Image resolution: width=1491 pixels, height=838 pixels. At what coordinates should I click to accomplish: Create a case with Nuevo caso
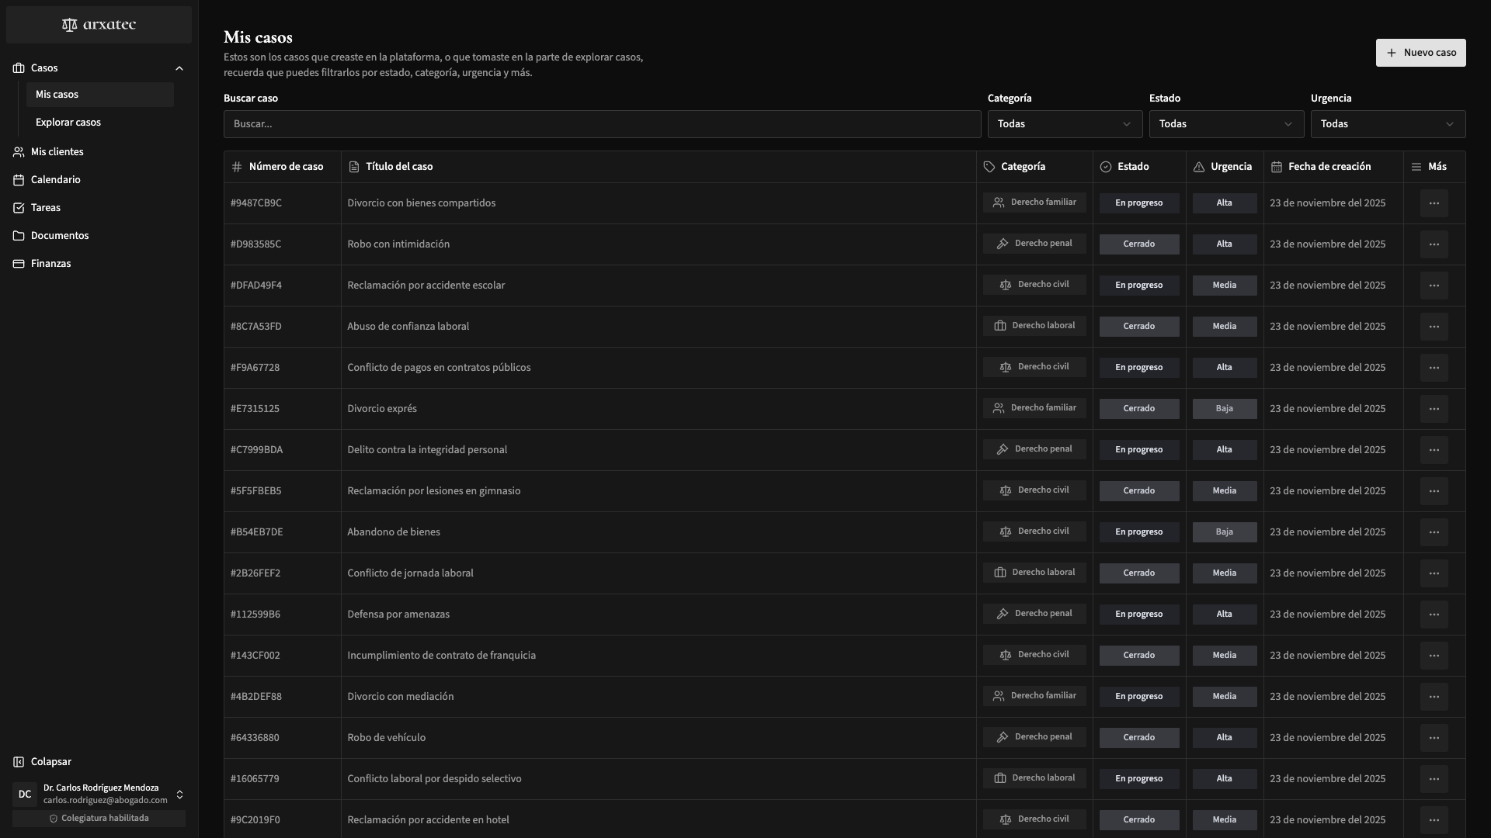coord(1420,53)
